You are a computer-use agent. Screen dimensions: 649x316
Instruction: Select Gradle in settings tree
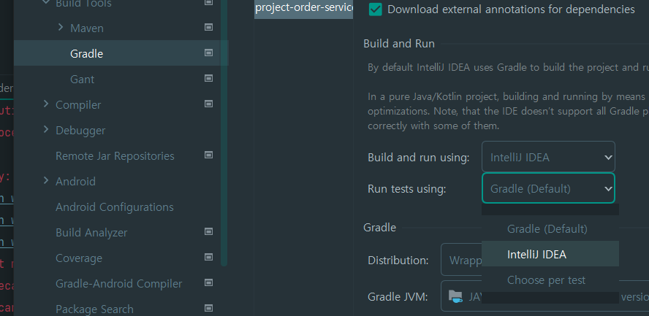[x=121, y=53]
